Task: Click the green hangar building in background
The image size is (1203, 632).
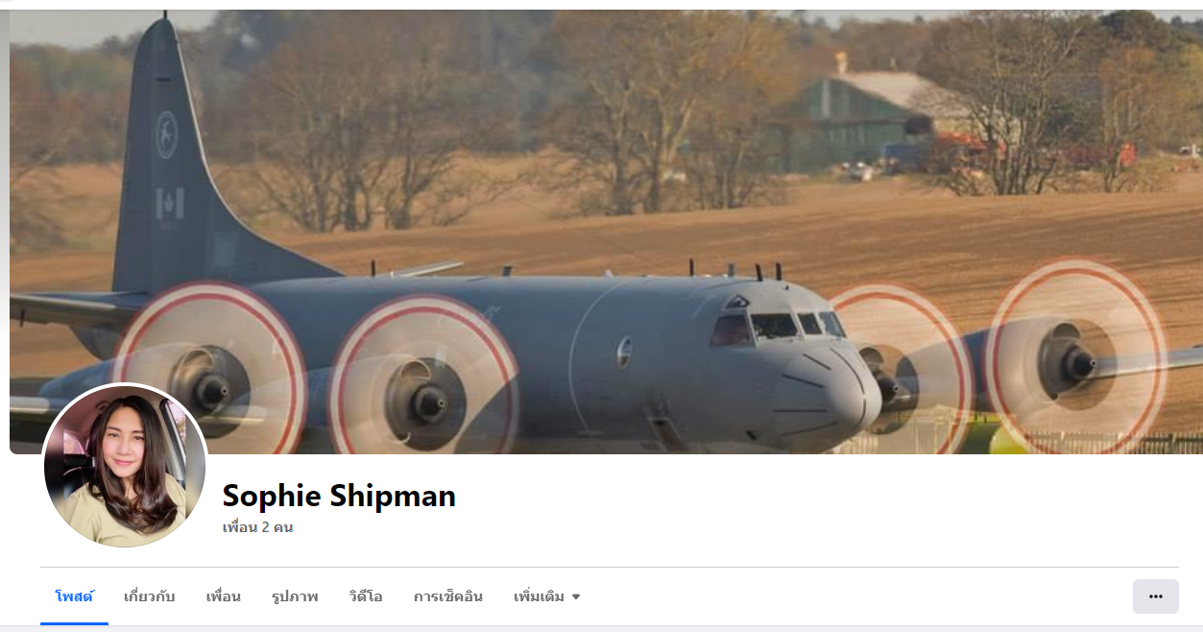Action: click(x=858, y=121)
